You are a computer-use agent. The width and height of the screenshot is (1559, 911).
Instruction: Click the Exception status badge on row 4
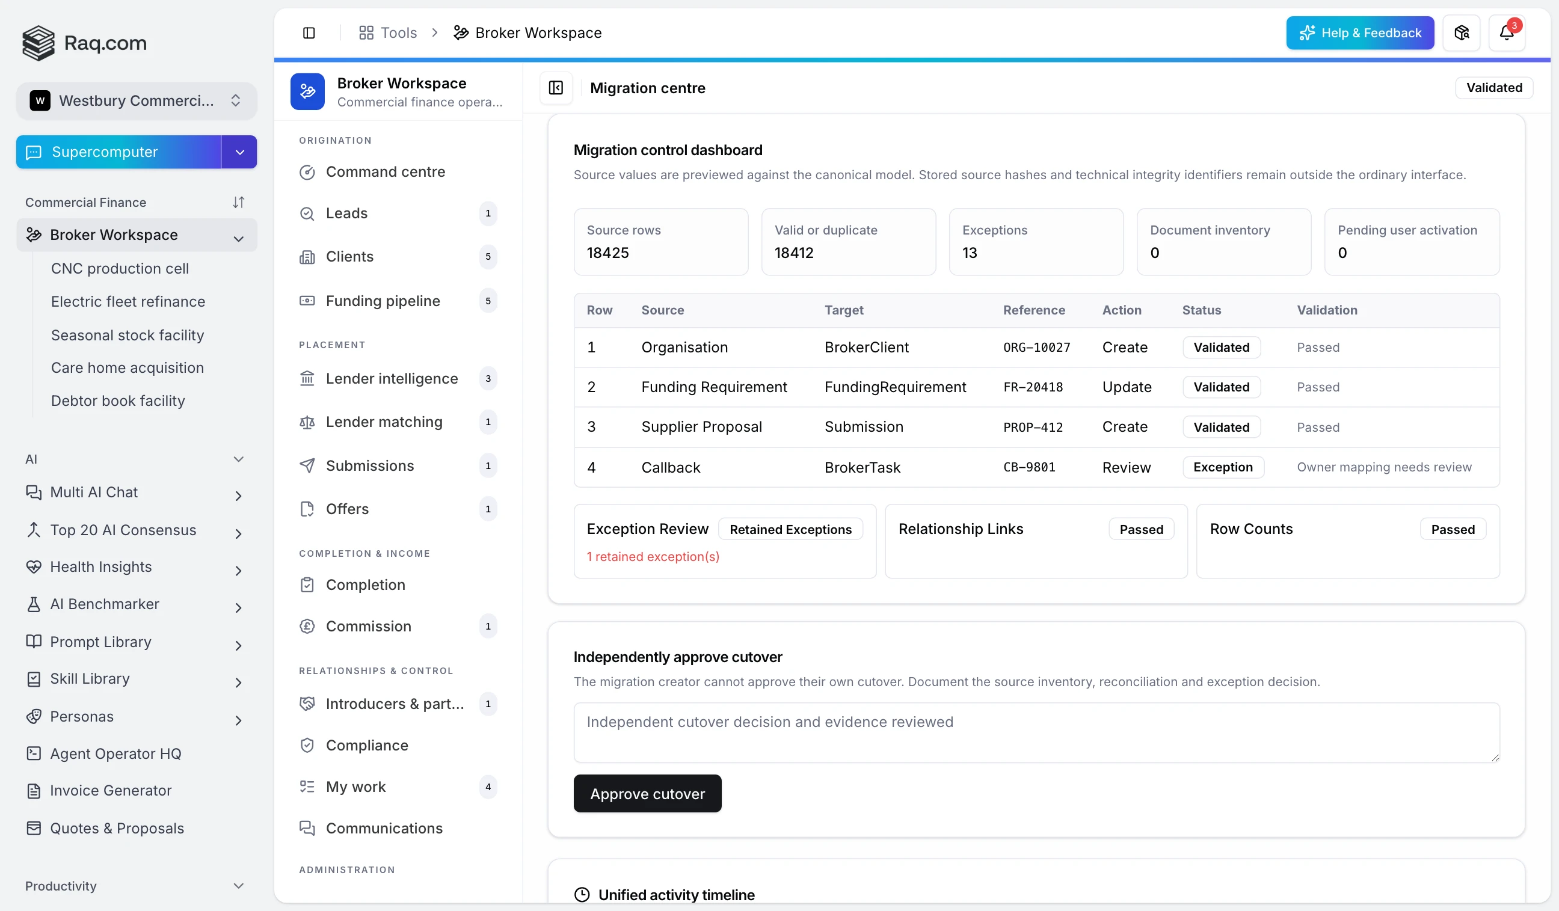(1223, 468)
